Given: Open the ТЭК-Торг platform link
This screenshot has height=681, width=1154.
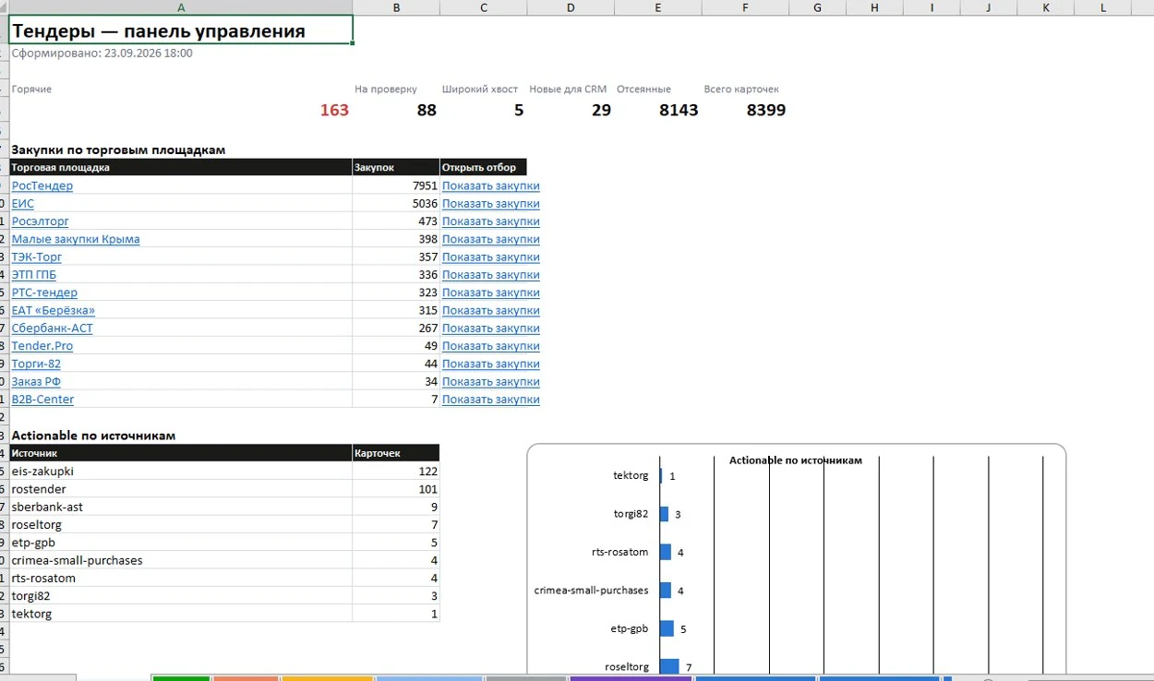Looking at the screenshot, I should [x=37, y=257].
